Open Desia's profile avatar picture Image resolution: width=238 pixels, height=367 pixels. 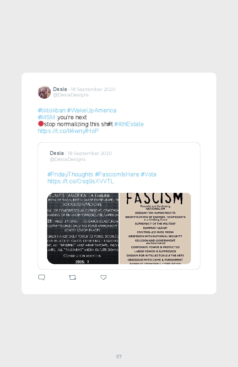44,92
